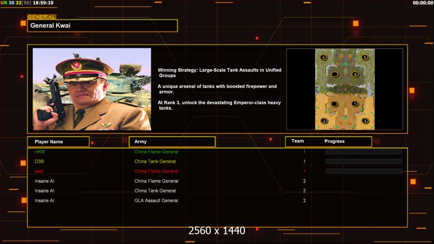Click the Army column header

click(x=172, y=142)
